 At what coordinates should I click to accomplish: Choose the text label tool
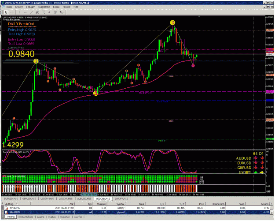55,12
